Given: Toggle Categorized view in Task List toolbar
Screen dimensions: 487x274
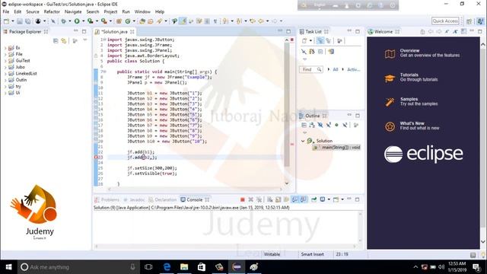Looking at the screenshot, I should click(320, 41).
